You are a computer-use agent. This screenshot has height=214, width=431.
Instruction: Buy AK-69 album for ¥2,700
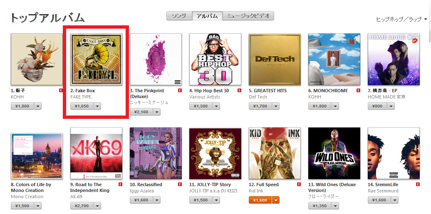[82, 206]
